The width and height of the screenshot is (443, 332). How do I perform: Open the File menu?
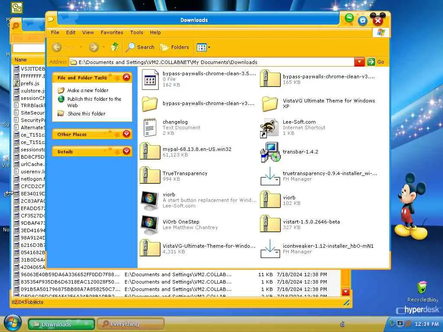pos(55,32)
